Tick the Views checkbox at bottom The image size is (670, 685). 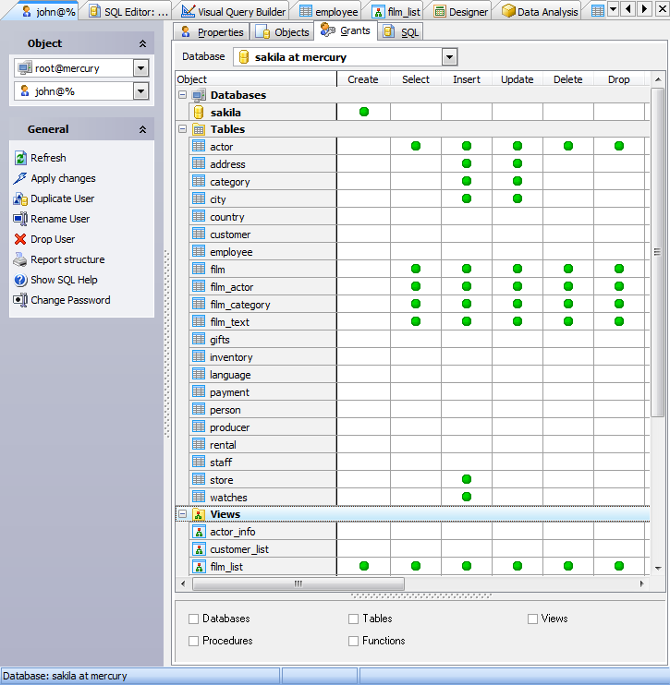pos(532,619)
